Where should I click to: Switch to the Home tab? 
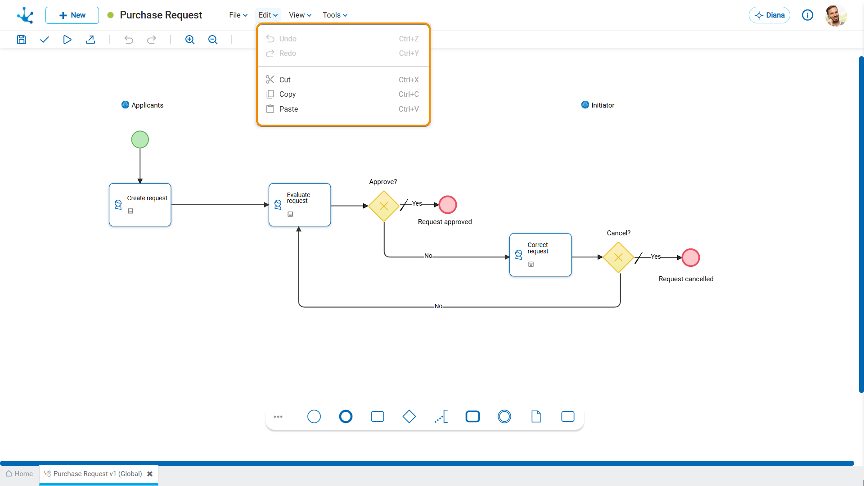[x=19, y=474]
